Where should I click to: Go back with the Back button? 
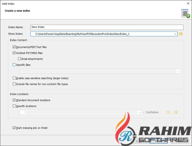point(140,141)
